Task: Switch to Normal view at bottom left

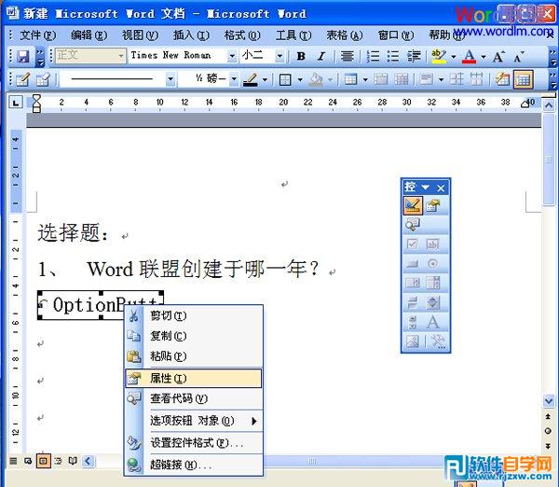Action: (x=13, y=461)
